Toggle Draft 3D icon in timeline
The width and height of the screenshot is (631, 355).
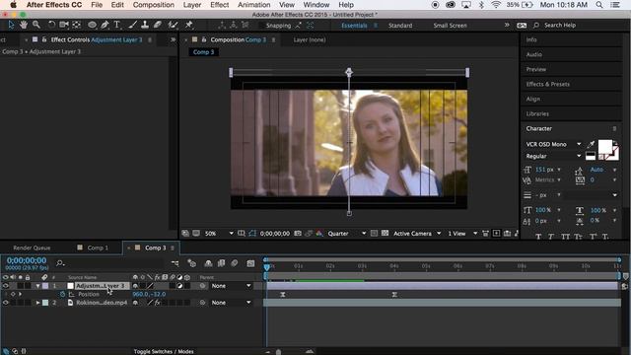[191, 263]
